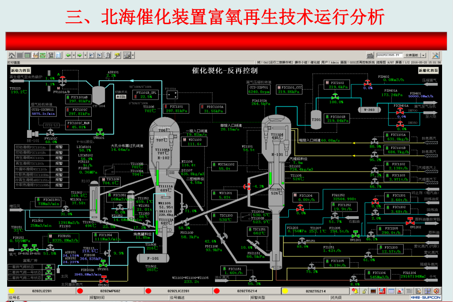Click the yellow note comment icon
This screenshot has height=302, width=453.
[117, 55]
